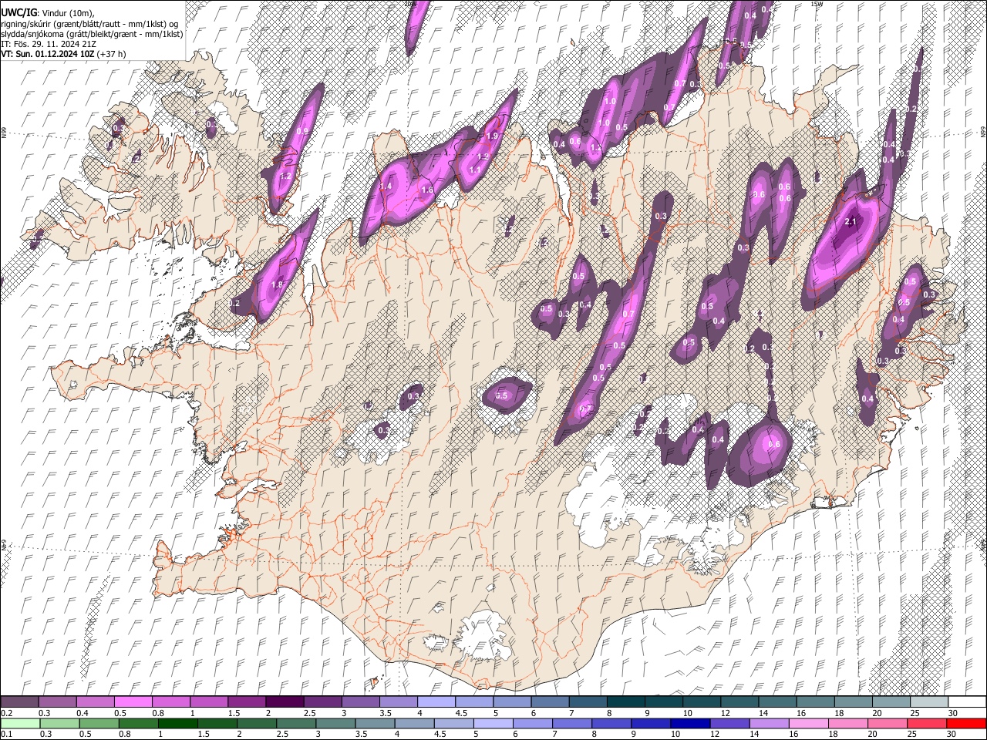Image resolution: width=987 pixels, height=740 pixels.
Task: Select the light pink rain swatch at 16
Action: 810,723
